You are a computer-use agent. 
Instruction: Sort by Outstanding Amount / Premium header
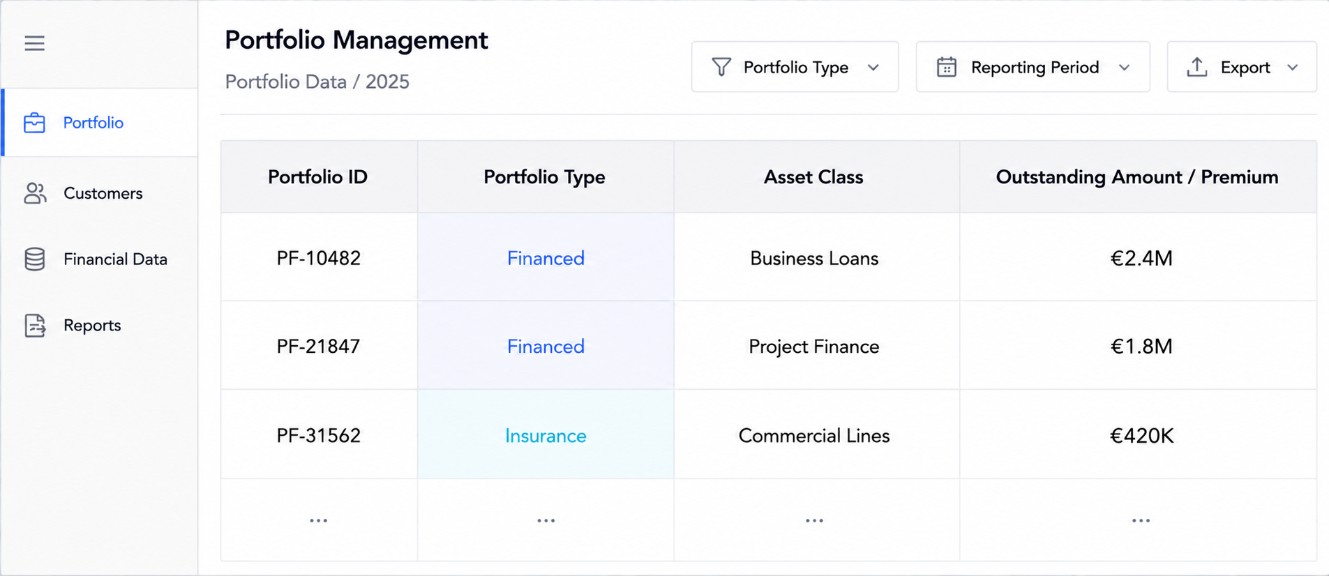[1137, 177]
